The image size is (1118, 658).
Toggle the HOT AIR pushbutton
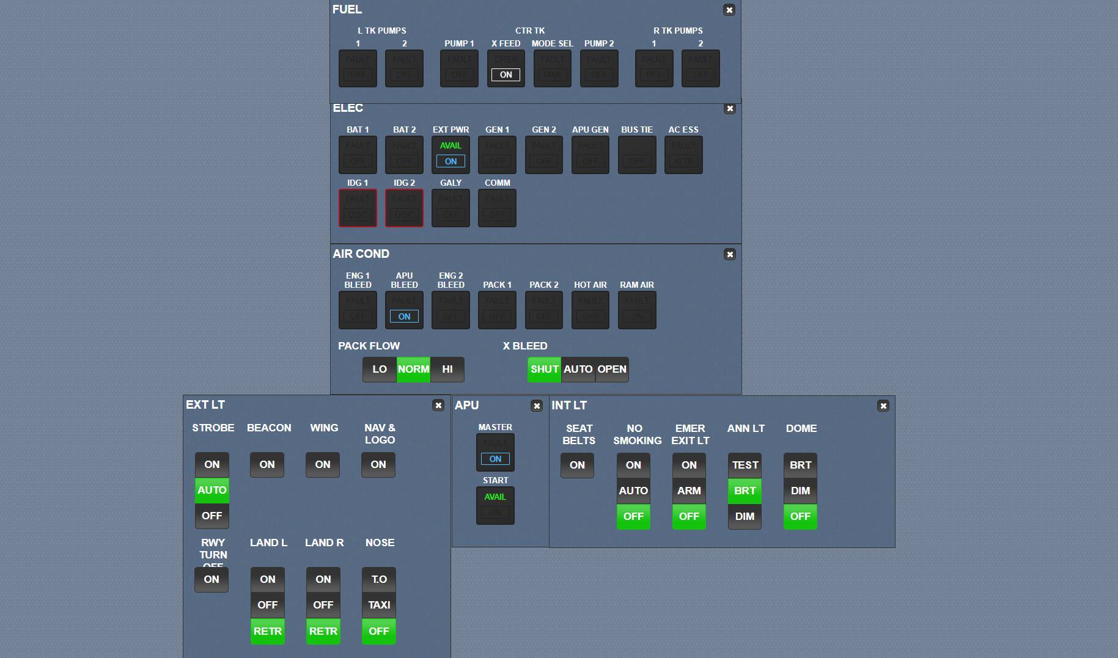590,310
